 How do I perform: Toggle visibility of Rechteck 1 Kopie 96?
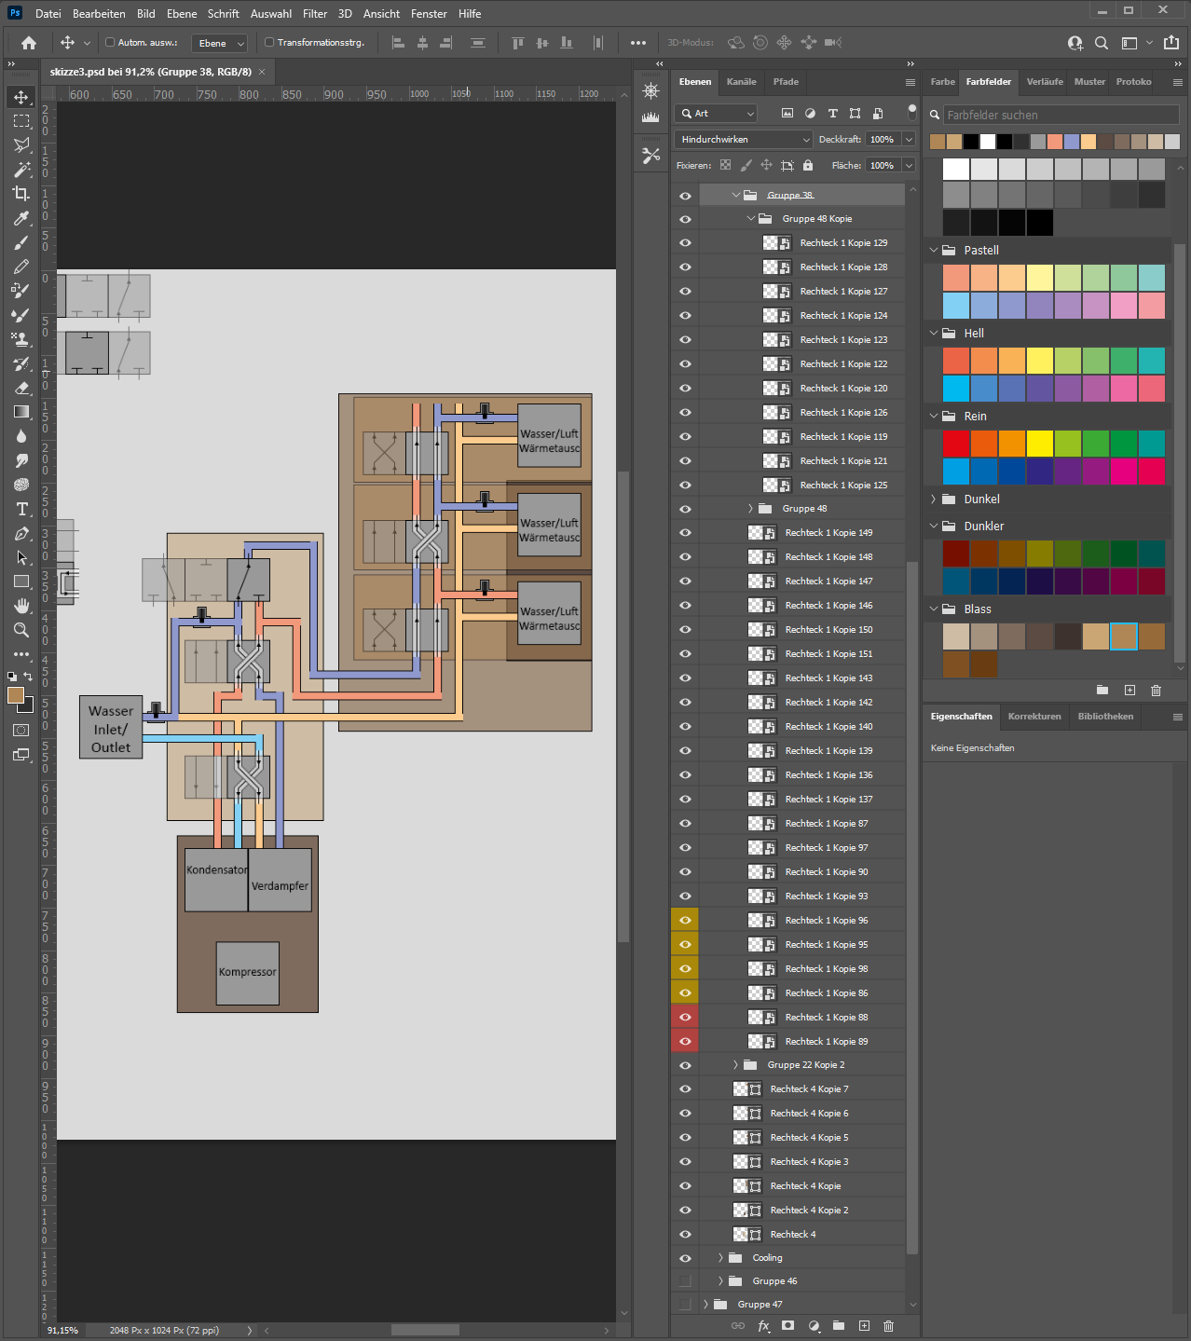685,921
